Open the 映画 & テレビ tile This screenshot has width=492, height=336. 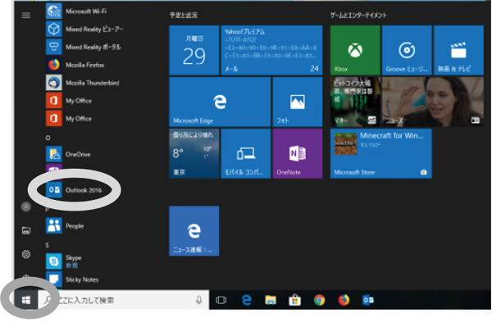(458, 50)
